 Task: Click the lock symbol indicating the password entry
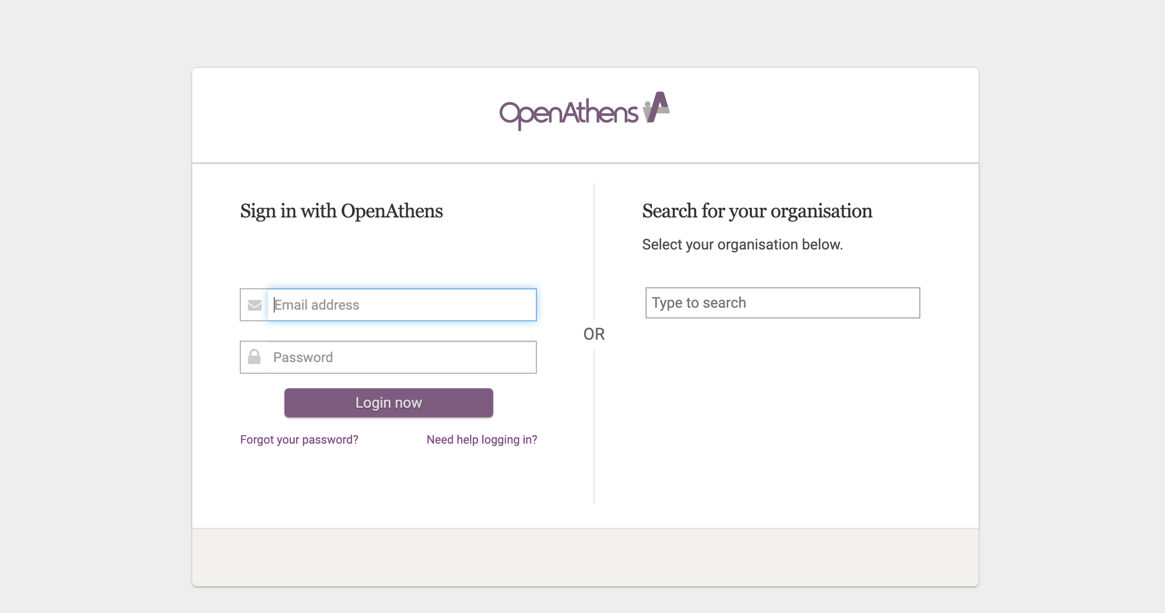tap(254, 357)
